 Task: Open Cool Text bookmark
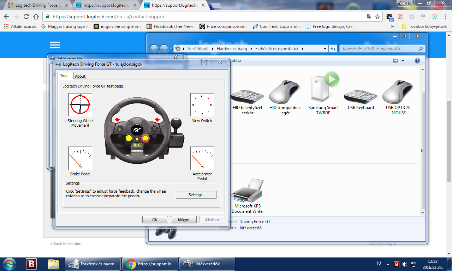point(276,26)
